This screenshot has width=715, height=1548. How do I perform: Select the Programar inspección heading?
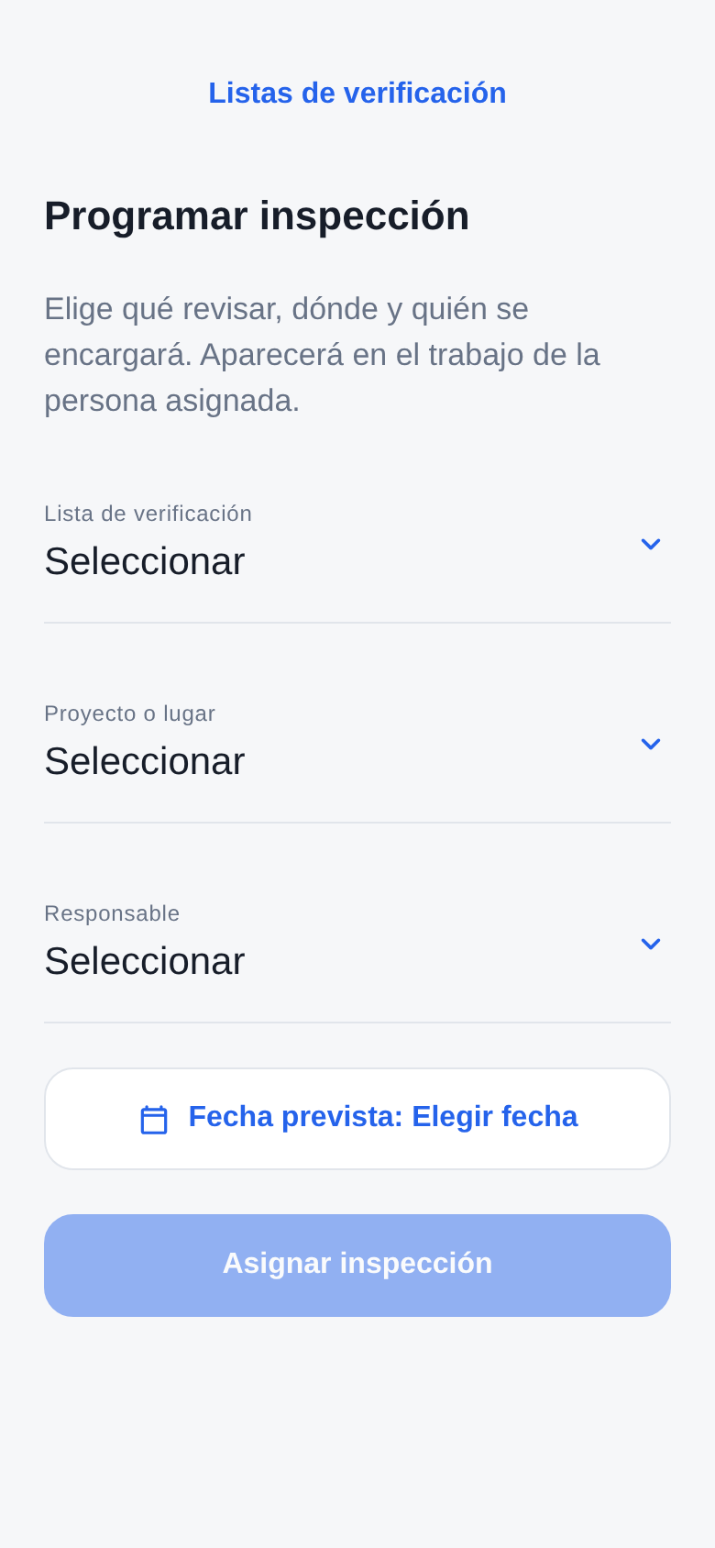[x=257, y=216]
